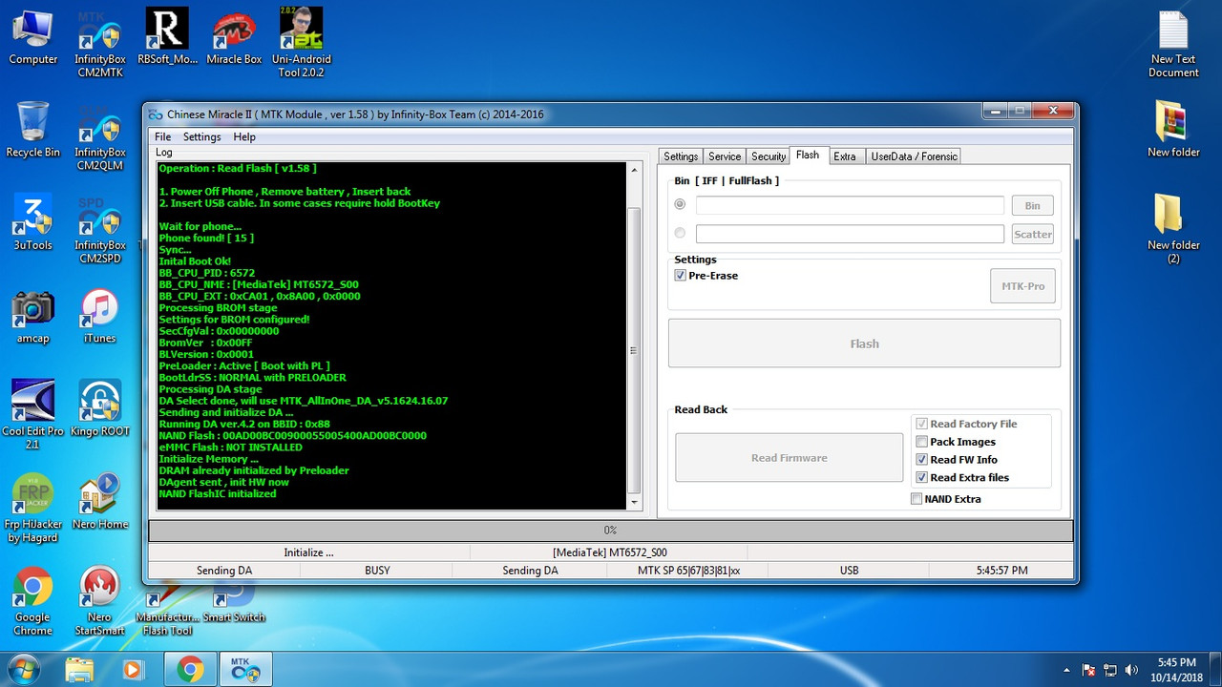This screenshot has width=1222, height=687.
Task: Open Windows Media Player taskbar icon
Action: (133, 670)
